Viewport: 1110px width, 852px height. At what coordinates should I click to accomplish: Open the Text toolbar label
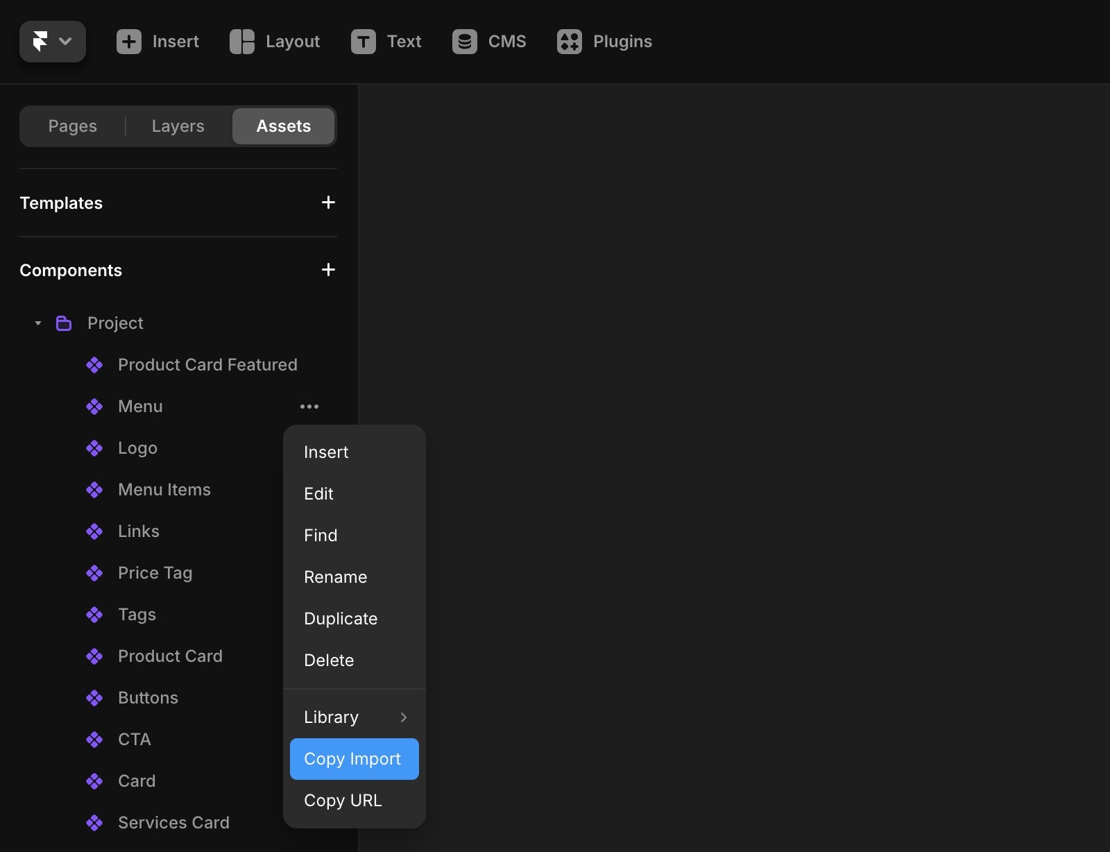coord(404,42)
